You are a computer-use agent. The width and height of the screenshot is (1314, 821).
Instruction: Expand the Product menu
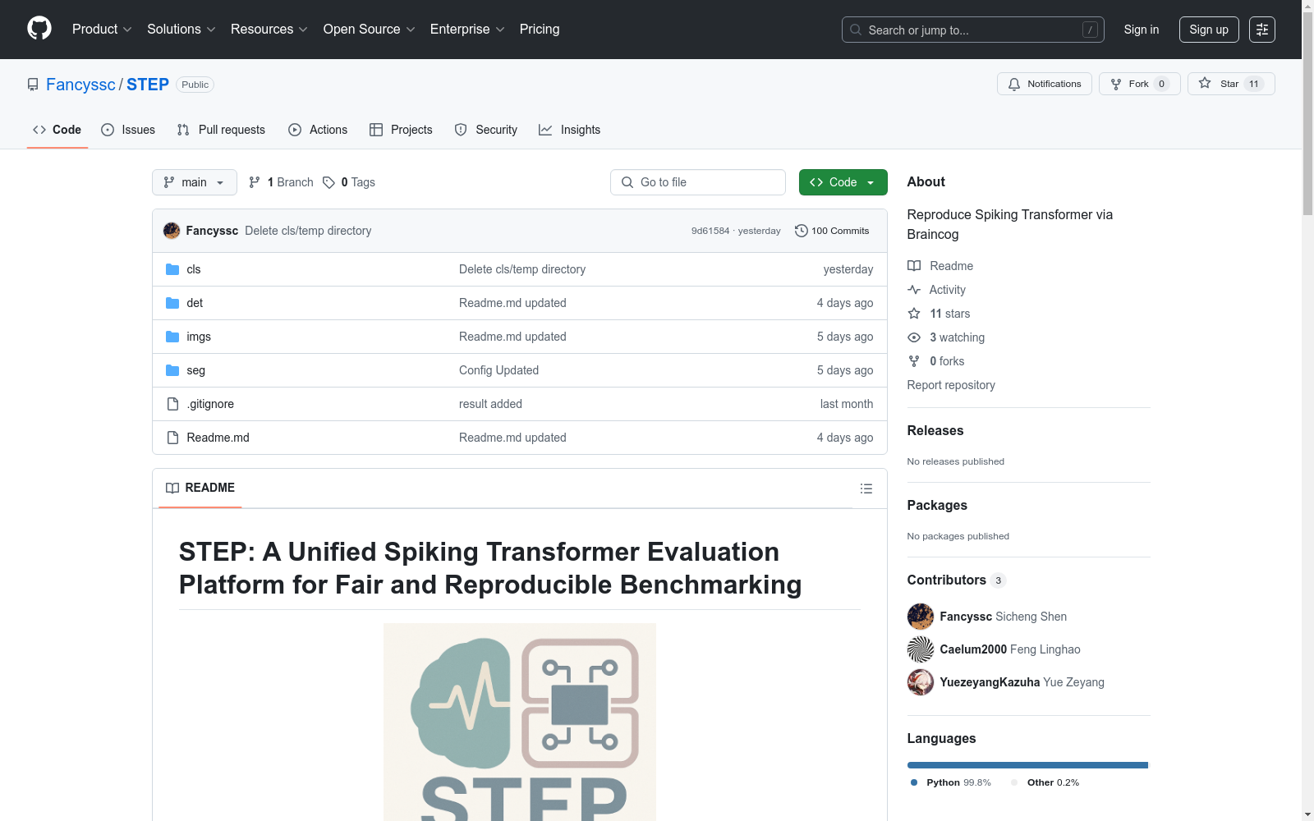102,30
